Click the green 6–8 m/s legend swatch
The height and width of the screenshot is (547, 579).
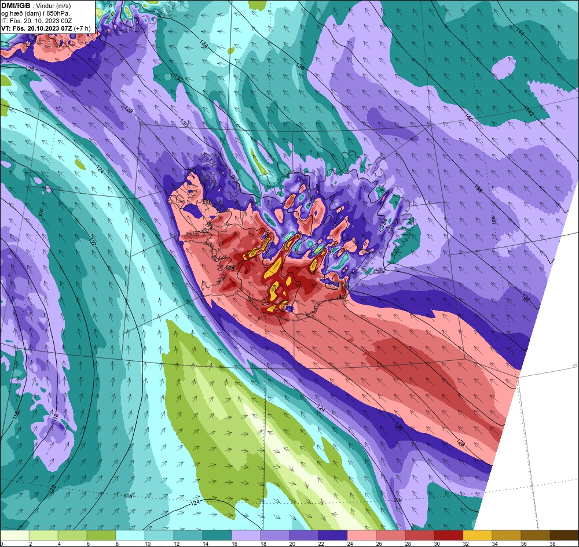101,535
